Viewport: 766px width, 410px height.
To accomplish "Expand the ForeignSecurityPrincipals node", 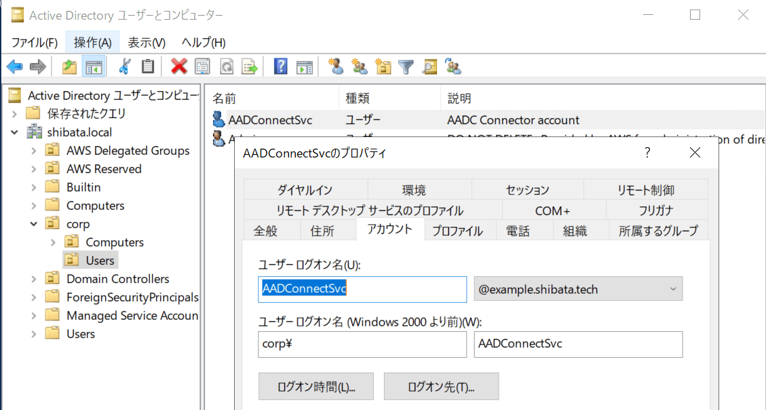I will click(34, 297).
